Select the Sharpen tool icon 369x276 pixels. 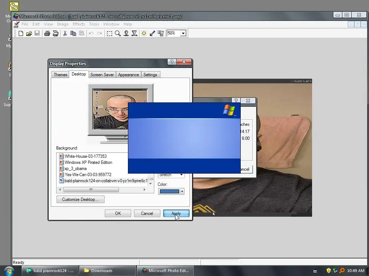134,33
